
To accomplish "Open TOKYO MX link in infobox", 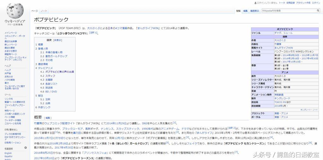I will point(280,102).
